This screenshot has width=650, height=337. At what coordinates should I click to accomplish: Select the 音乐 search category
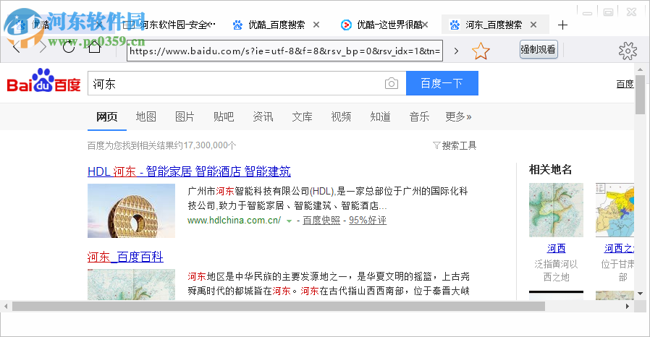coord(419,116)
